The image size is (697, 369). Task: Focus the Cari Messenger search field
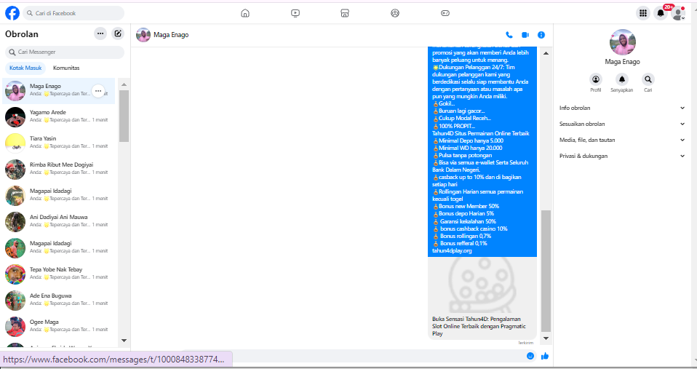[x=65, y=52]
